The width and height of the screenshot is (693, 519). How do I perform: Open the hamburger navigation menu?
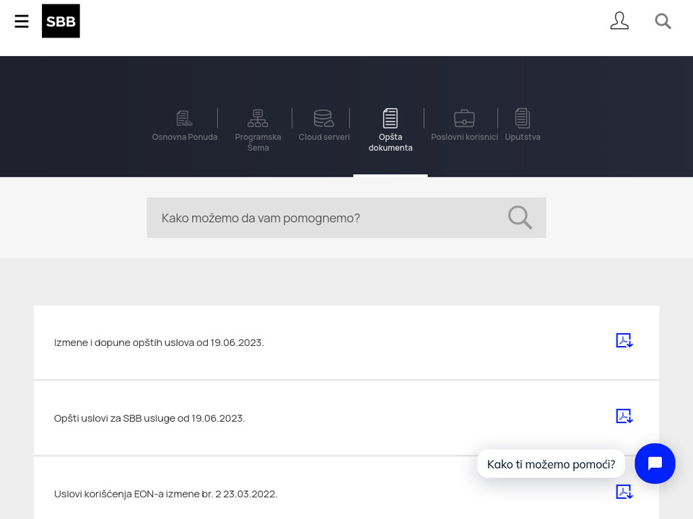coord(22,22)
